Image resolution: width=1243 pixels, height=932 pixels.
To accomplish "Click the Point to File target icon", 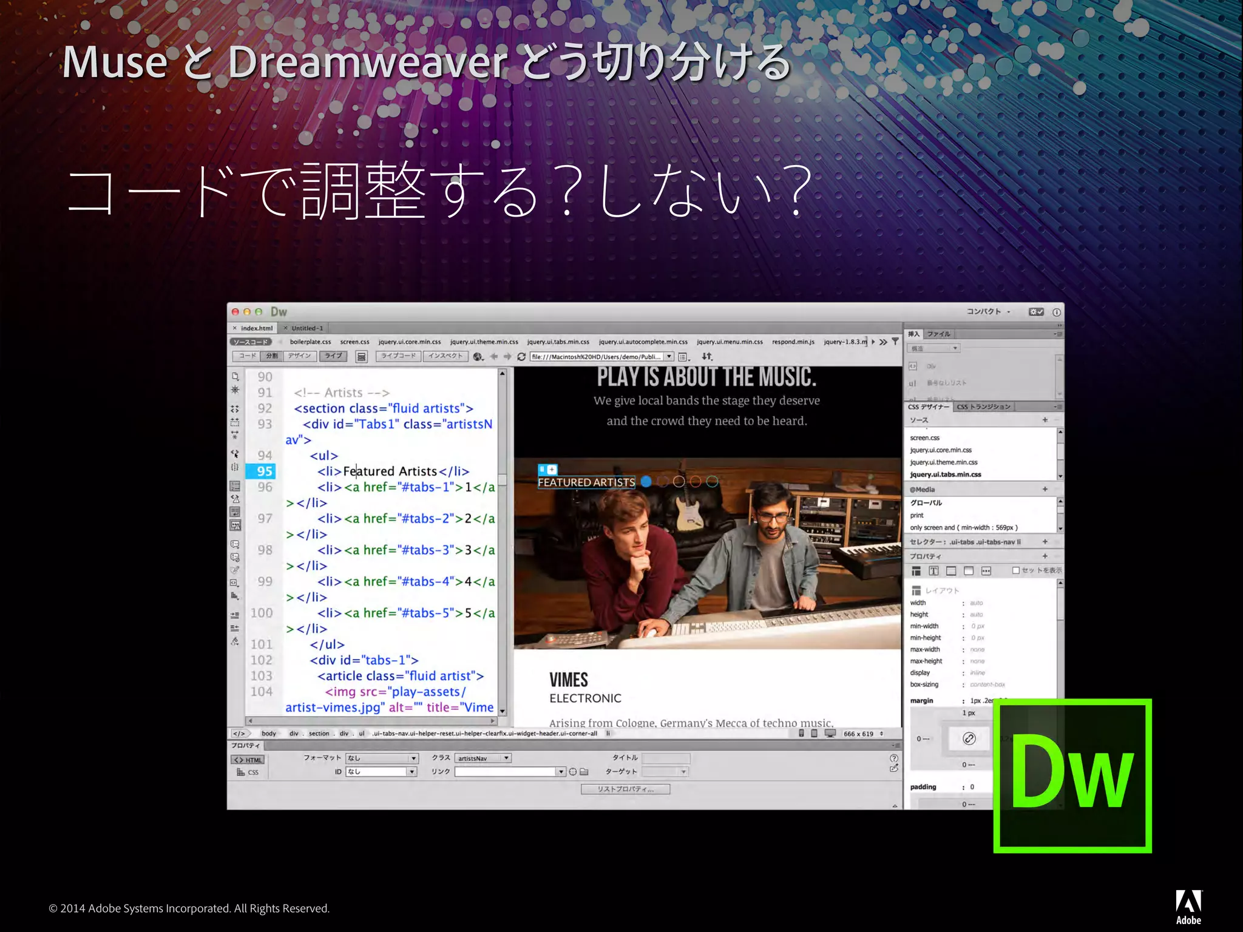I will point(572,772).
